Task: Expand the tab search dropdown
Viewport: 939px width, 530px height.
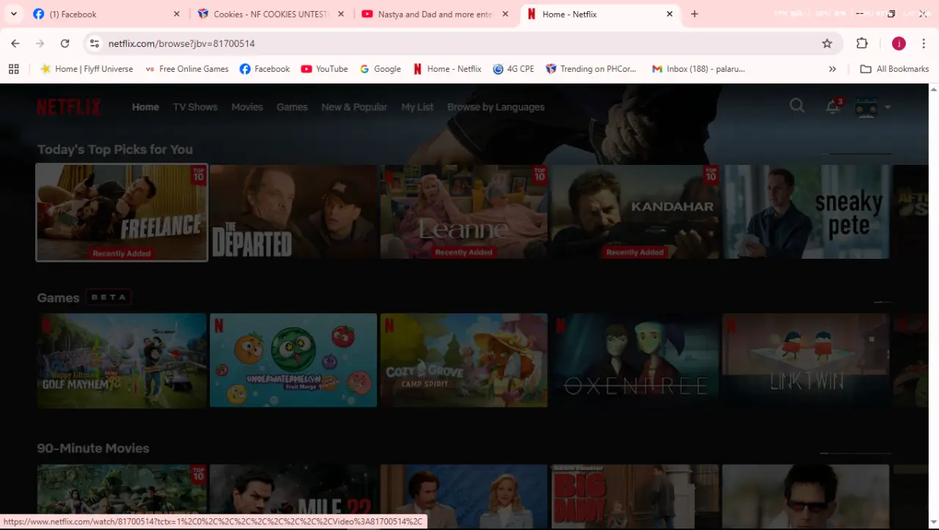Action: (13, 14)
